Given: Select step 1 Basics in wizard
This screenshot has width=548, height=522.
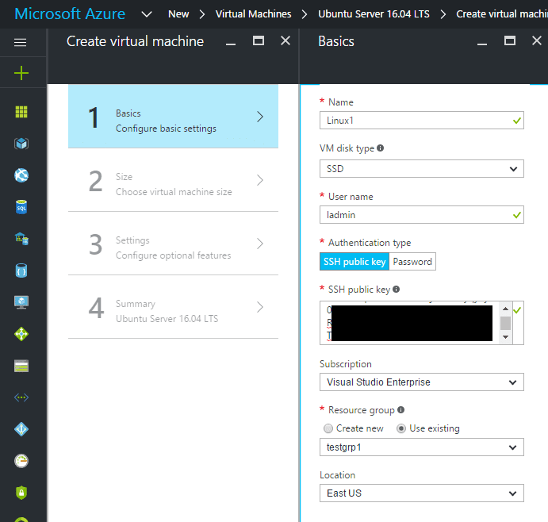Looking at the screenshot, I should 173,117.
